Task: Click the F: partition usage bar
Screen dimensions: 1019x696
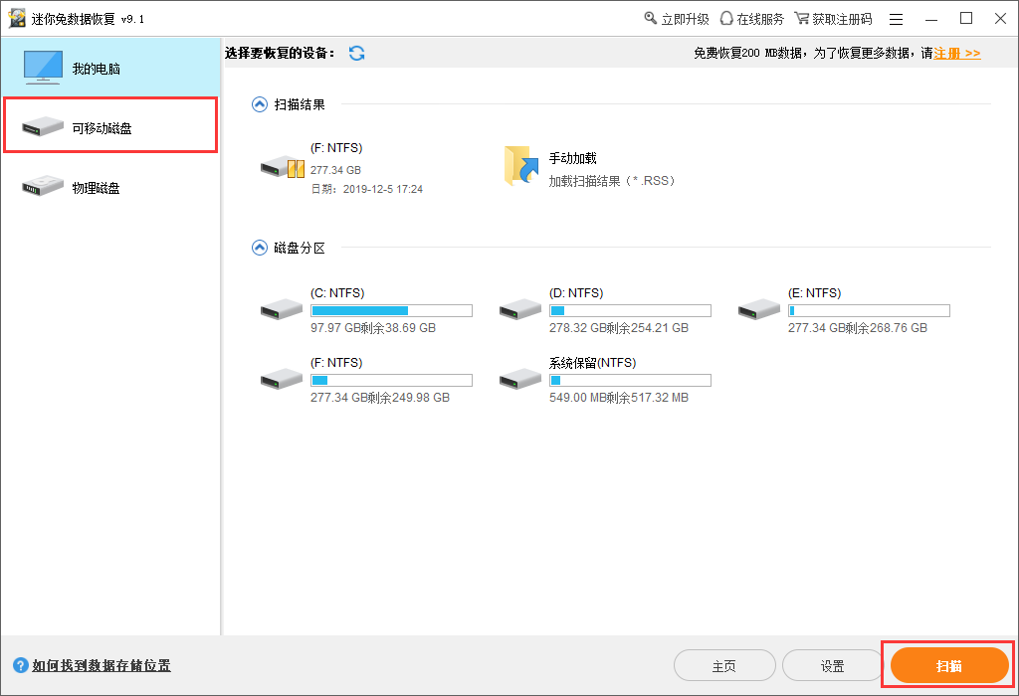Action: (x=391, y=381)
